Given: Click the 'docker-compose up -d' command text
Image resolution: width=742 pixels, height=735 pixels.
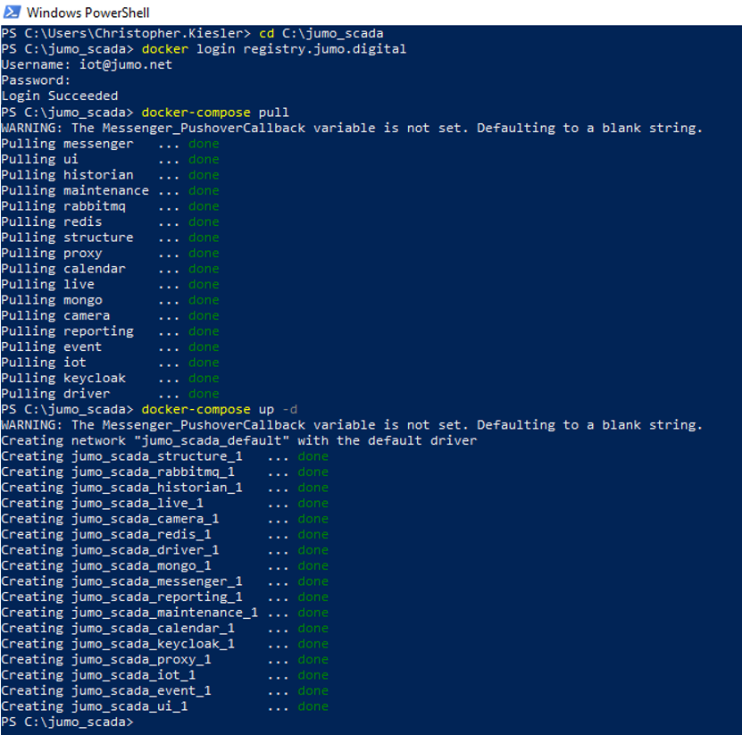Looking at the screenshot, I should point(219,409).
